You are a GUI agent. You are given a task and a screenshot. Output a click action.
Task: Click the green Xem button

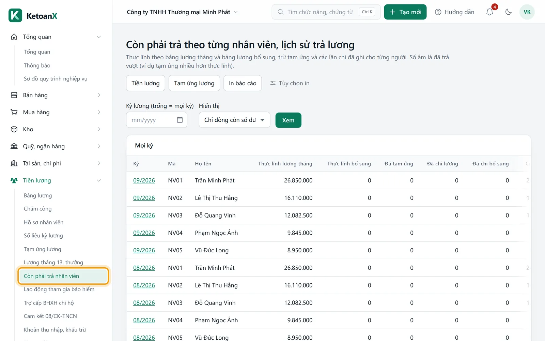(288, 120)
